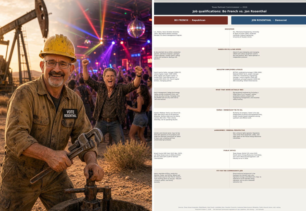Click the "EDUCATION" section heading
This screenshot has height=211, width=306.
pos(229,29)
